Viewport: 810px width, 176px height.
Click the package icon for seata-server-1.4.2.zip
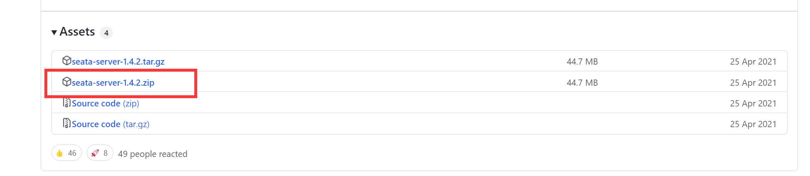66,82
